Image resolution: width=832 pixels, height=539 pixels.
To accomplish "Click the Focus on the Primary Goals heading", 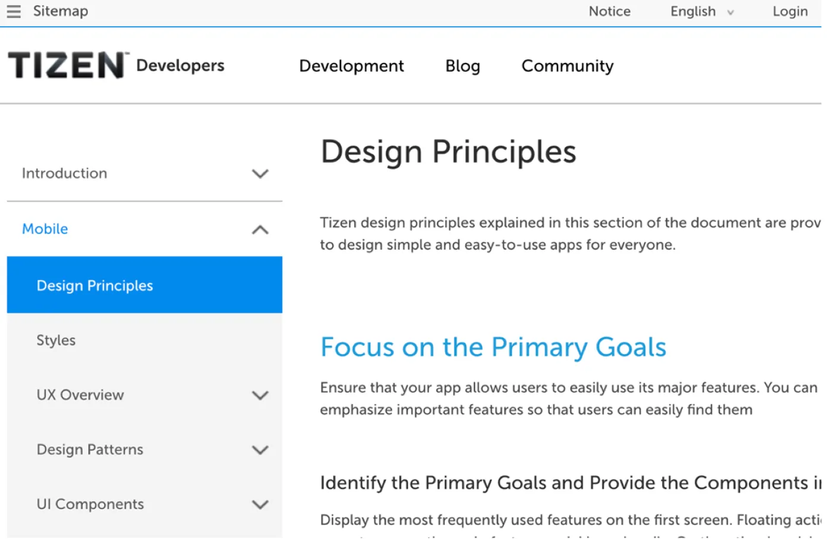I will pyautogui.click(x=493, y=347).
